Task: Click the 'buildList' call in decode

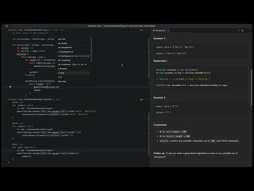Action: click(21, 54)
